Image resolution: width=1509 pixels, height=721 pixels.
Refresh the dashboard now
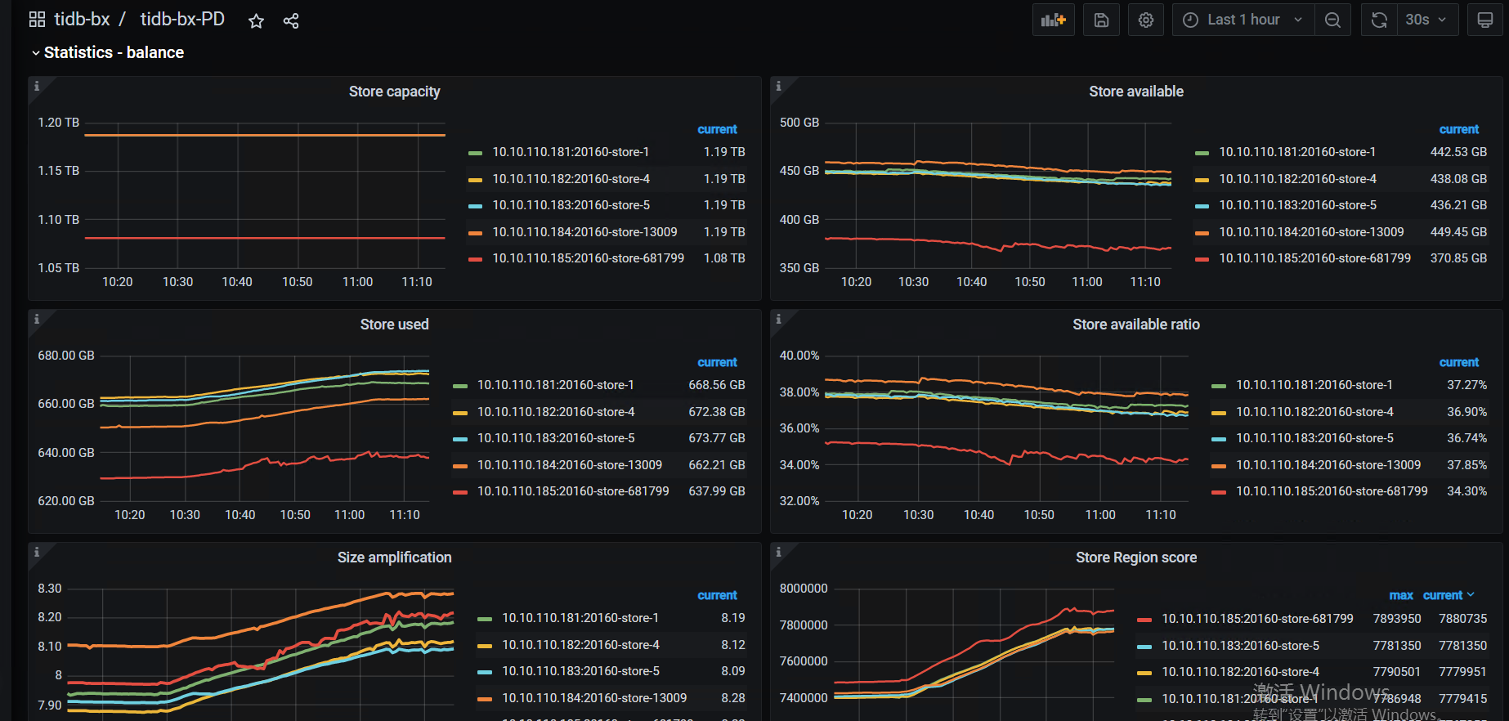[x=1379, y=20]
